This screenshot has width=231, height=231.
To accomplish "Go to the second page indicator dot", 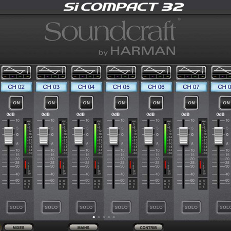I will coord(99,217).
